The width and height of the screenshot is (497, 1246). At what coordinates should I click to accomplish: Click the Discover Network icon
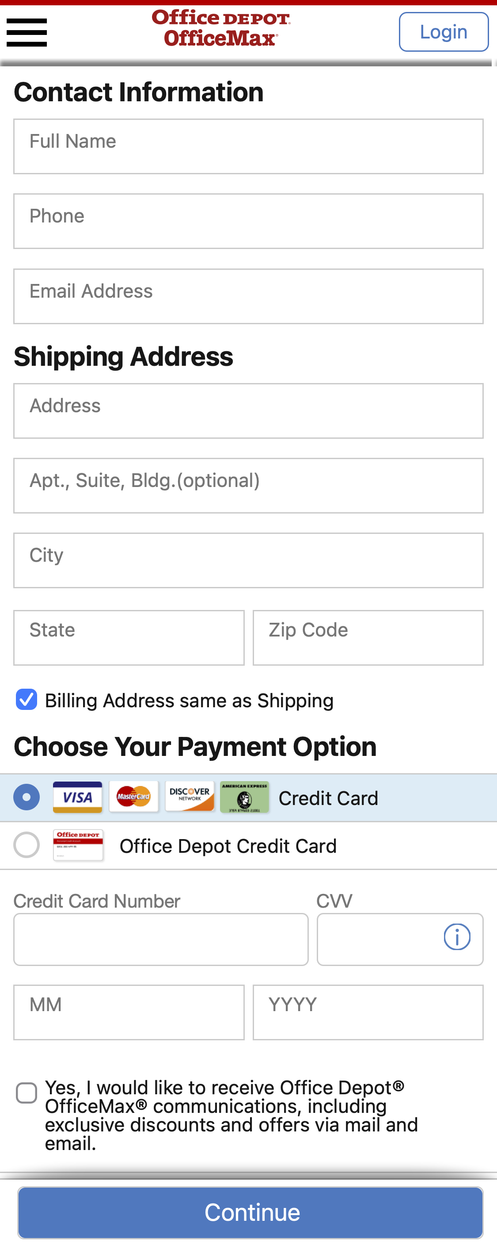[190, 797]
